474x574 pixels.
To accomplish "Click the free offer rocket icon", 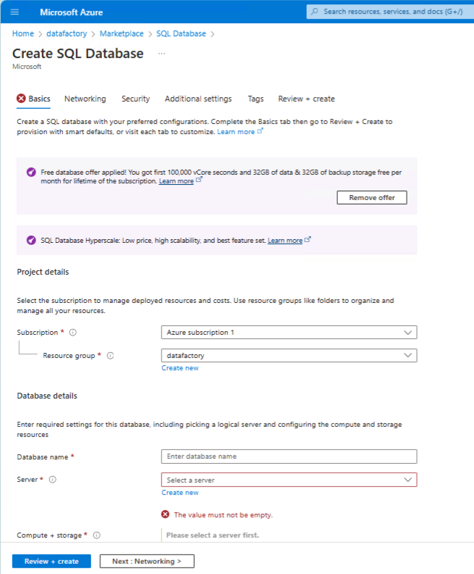I will pos(31,172).
